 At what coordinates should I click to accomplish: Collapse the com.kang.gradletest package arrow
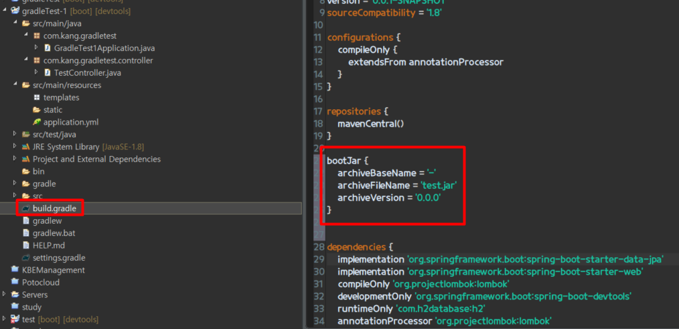coord(26,36)
